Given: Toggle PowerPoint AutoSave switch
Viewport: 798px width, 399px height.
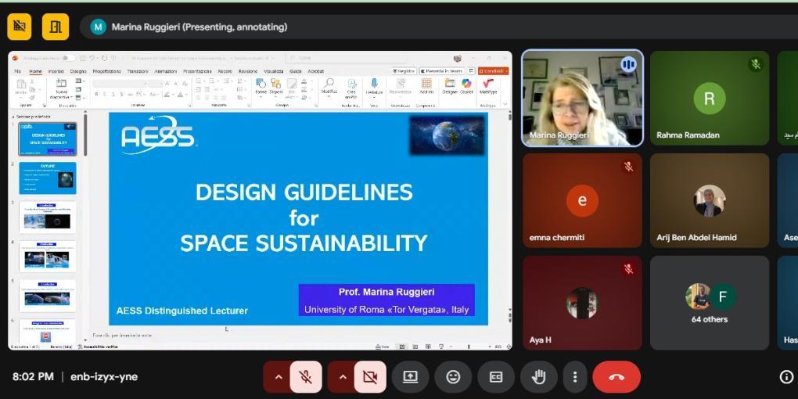Looking at the screenshot, I should tap(69, 58).
